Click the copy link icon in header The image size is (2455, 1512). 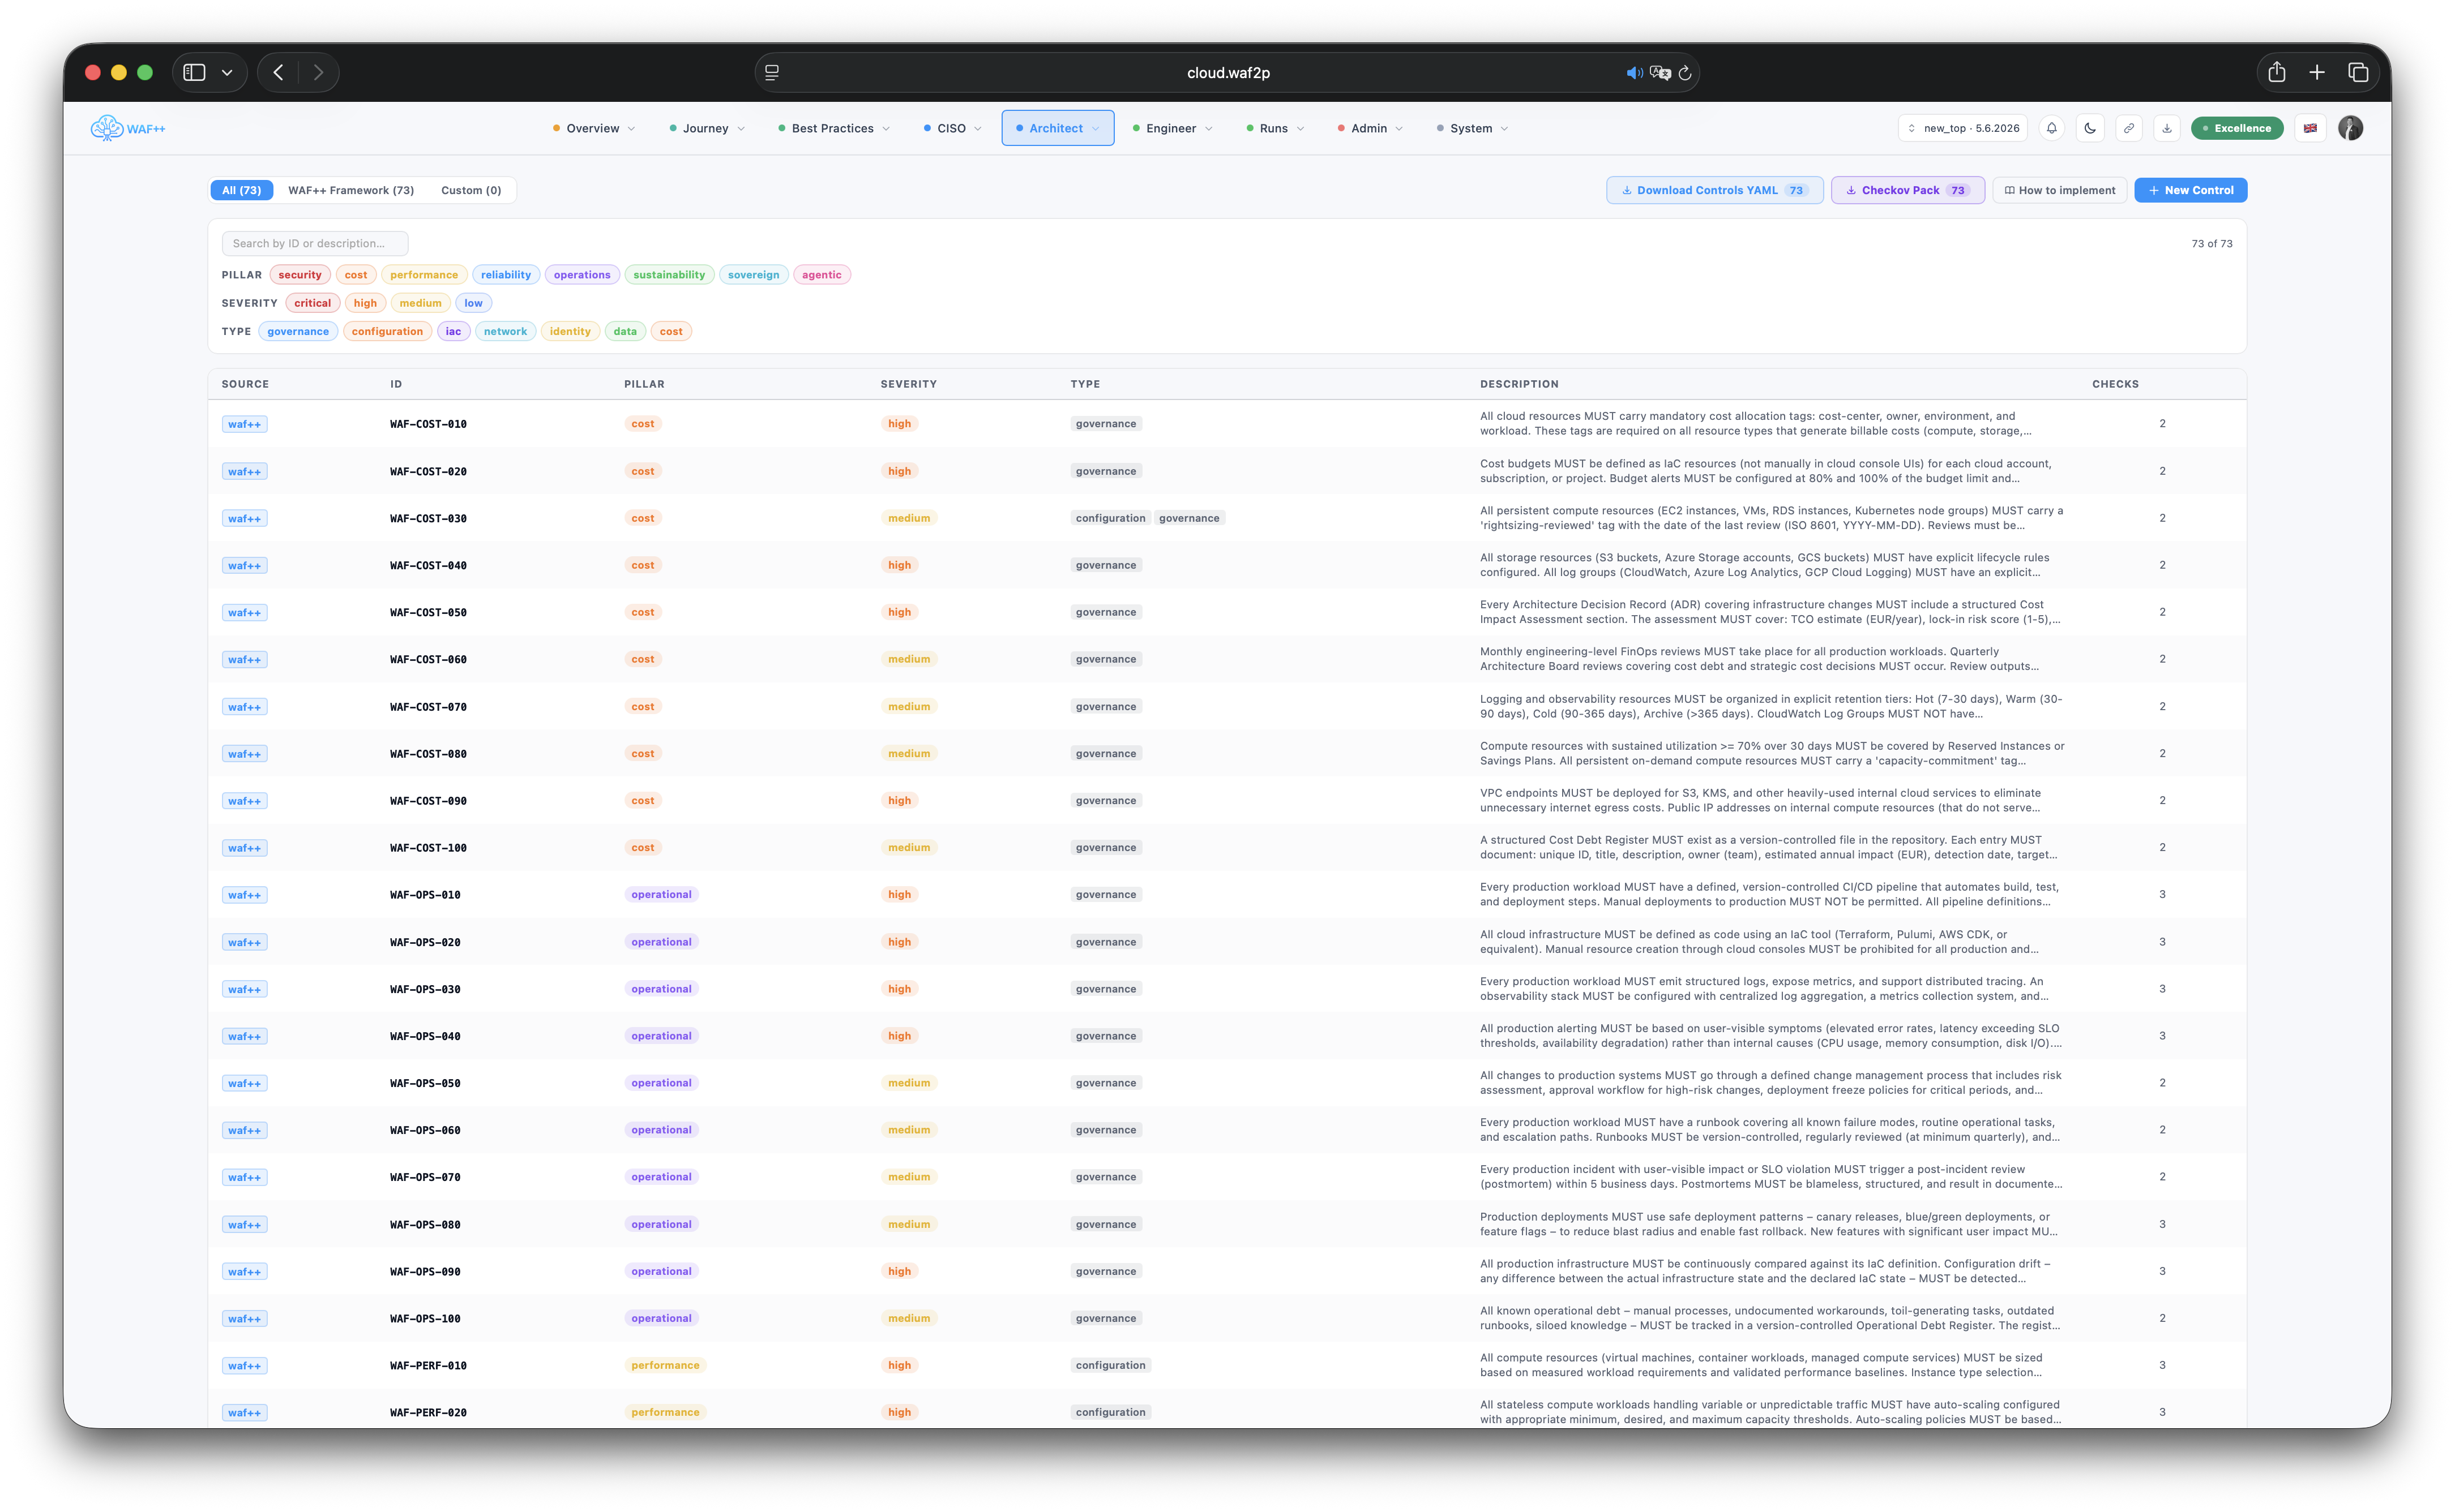(2129, 128)
